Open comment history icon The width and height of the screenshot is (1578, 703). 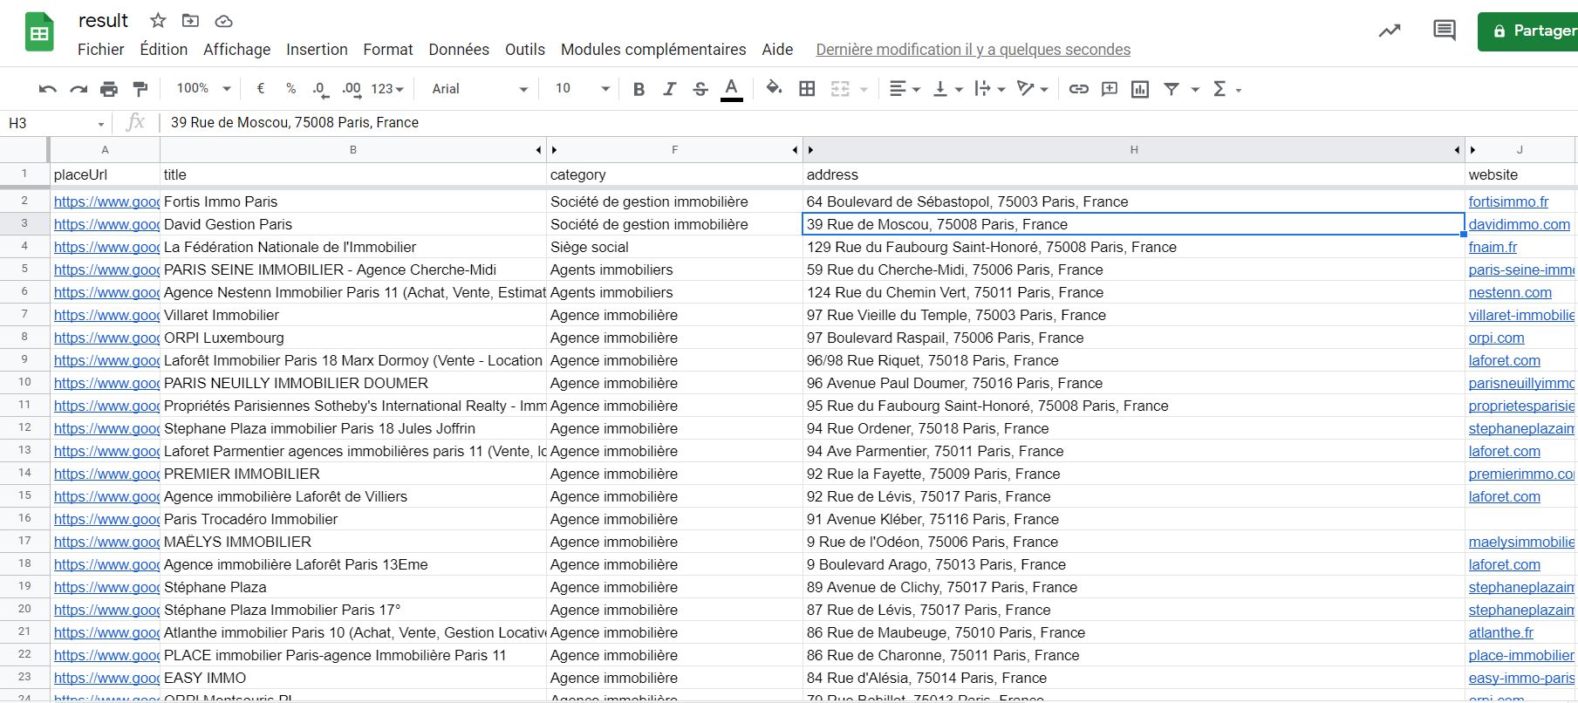pyautogui.click(x=1445, y=31)
